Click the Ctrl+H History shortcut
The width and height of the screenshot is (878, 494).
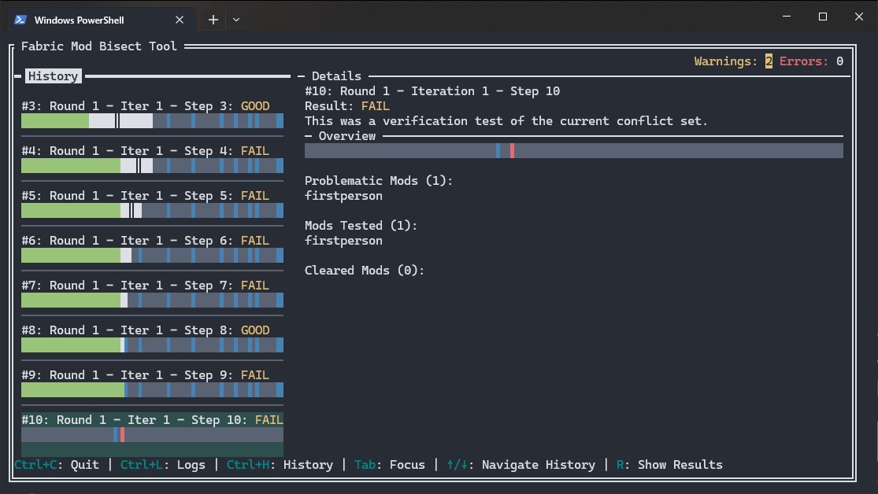click(x=280, y=465)
